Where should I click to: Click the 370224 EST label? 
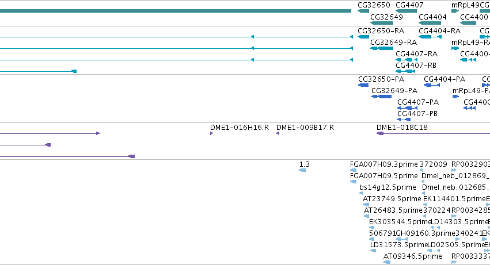click(437, 211)
